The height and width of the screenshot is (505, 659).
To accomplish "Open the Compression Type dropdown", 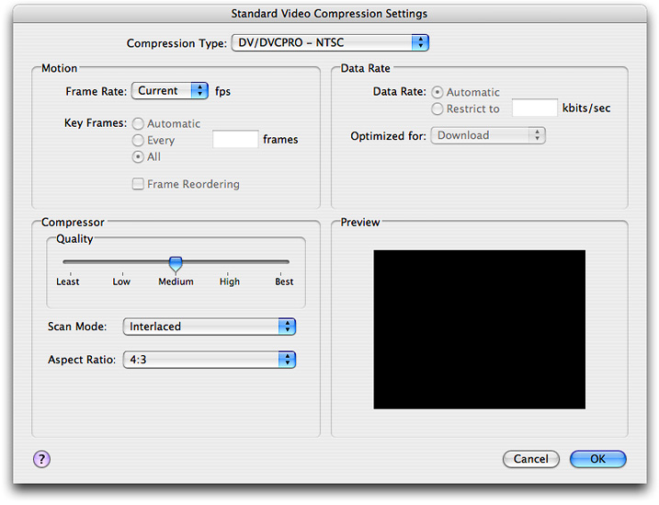I will (330, 42).
